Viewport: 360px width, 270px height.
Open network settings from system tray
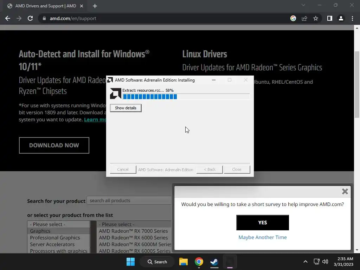pos(317,262)
